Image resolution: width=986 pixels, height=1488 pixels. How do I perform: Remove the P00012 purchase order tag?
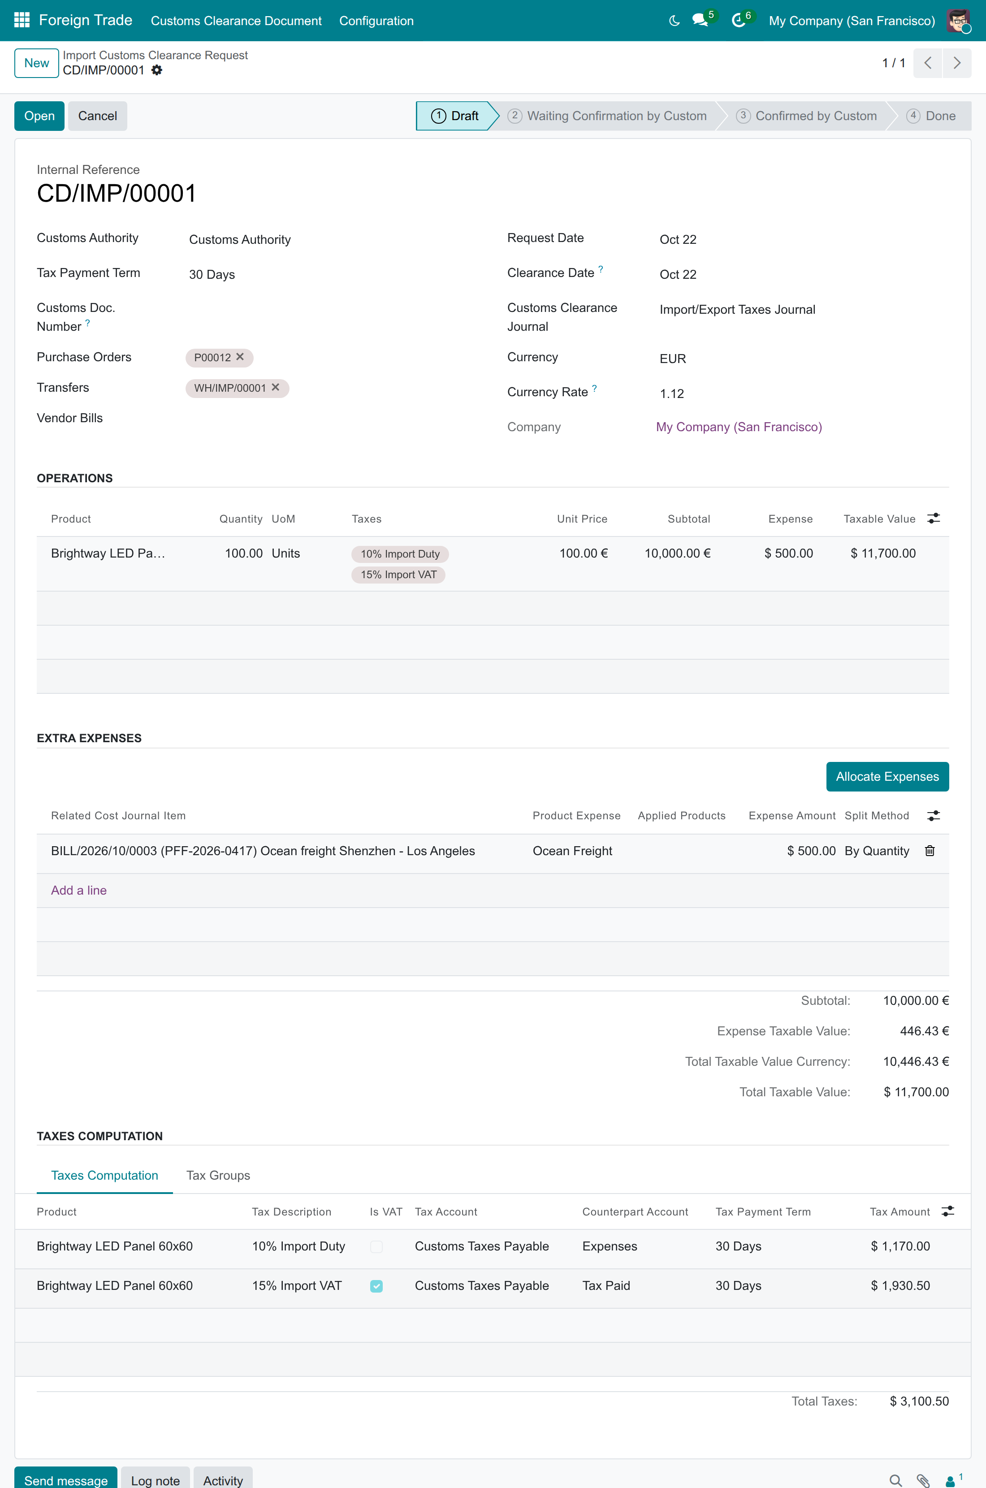coord(240,356)
